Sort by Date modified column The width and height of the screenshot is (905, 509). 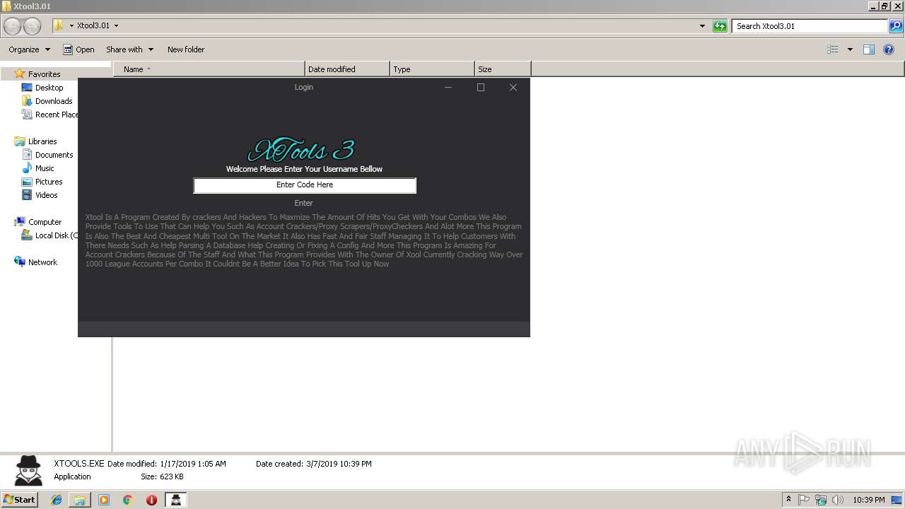347,69
